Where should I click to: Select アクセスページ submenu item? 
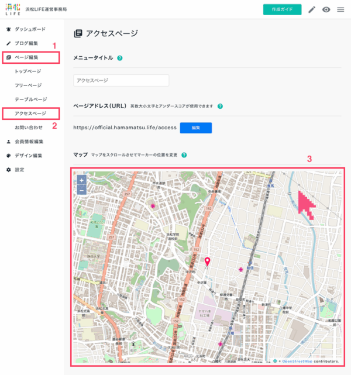pos(31,113)
